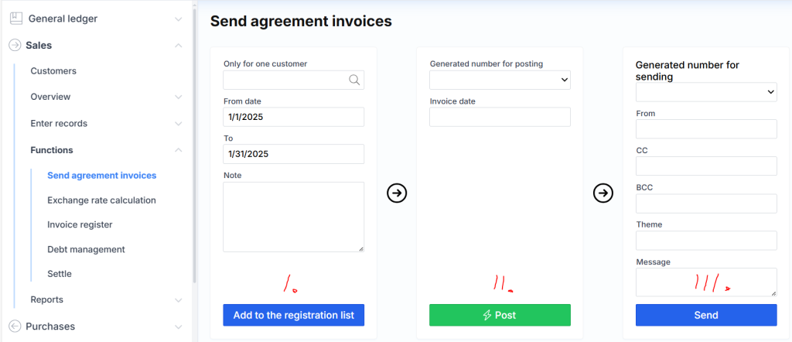Go to Invoice register in sidebar
This screenshot has width=792, height=342.
(80, 225)
